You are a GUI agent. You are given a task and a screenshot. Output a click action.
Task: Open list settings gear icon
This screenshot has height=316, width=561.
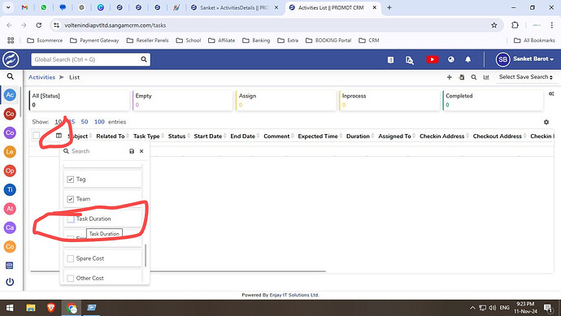(x=546, y=122)
